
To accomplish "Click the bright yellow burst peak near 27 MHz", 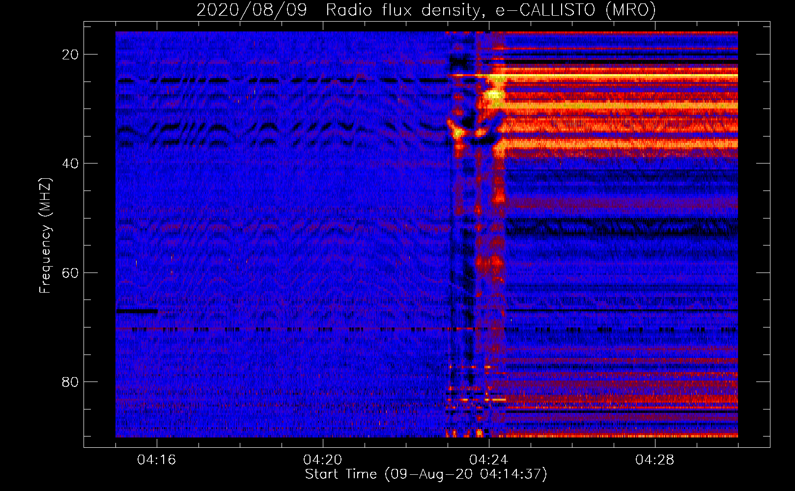I will [494, 95].
